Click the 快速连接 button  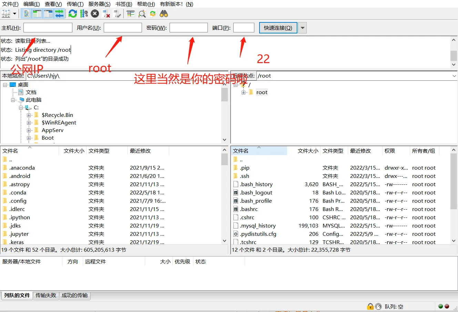[x=278, y=28]
